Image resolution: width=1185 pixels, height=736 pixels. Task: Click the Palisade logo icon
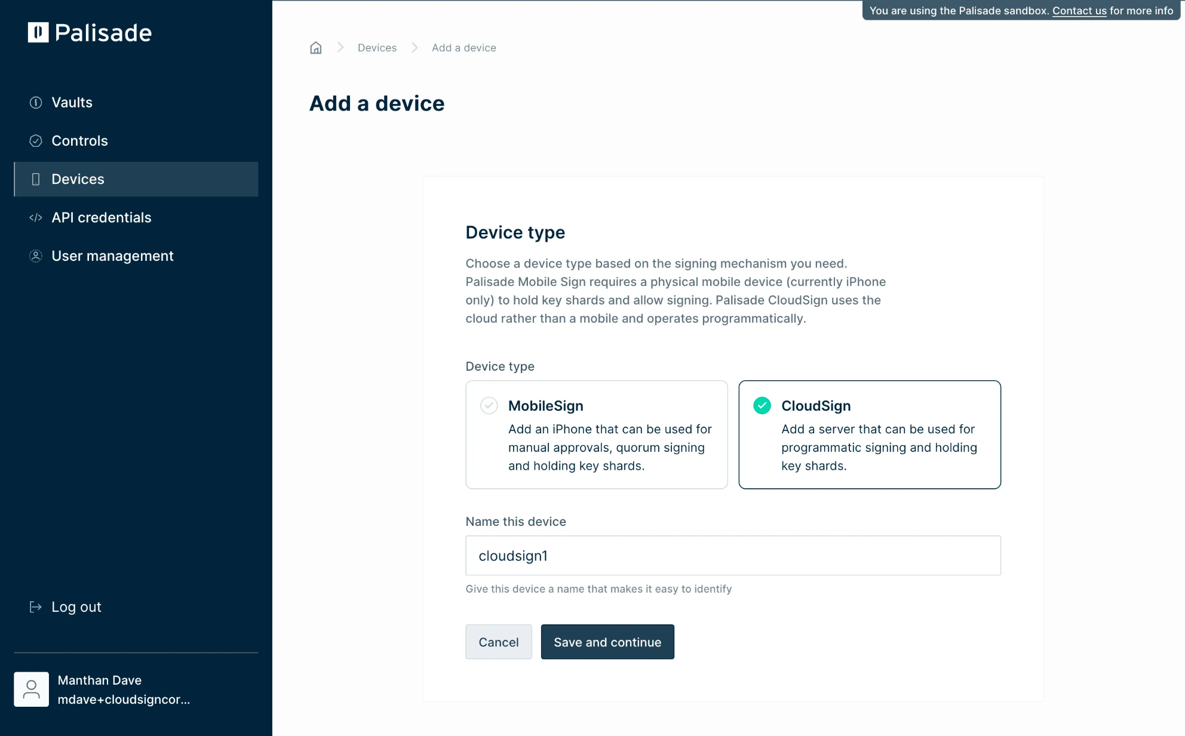(38, 32)
